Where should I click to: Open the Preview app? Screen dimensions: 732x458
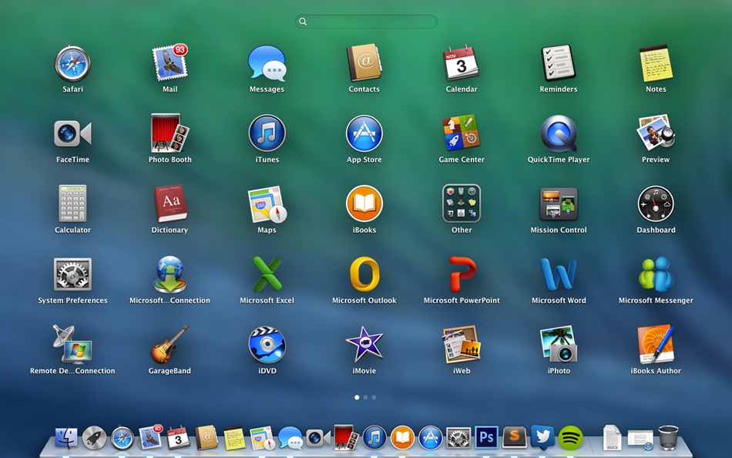(x=656, y=133)
